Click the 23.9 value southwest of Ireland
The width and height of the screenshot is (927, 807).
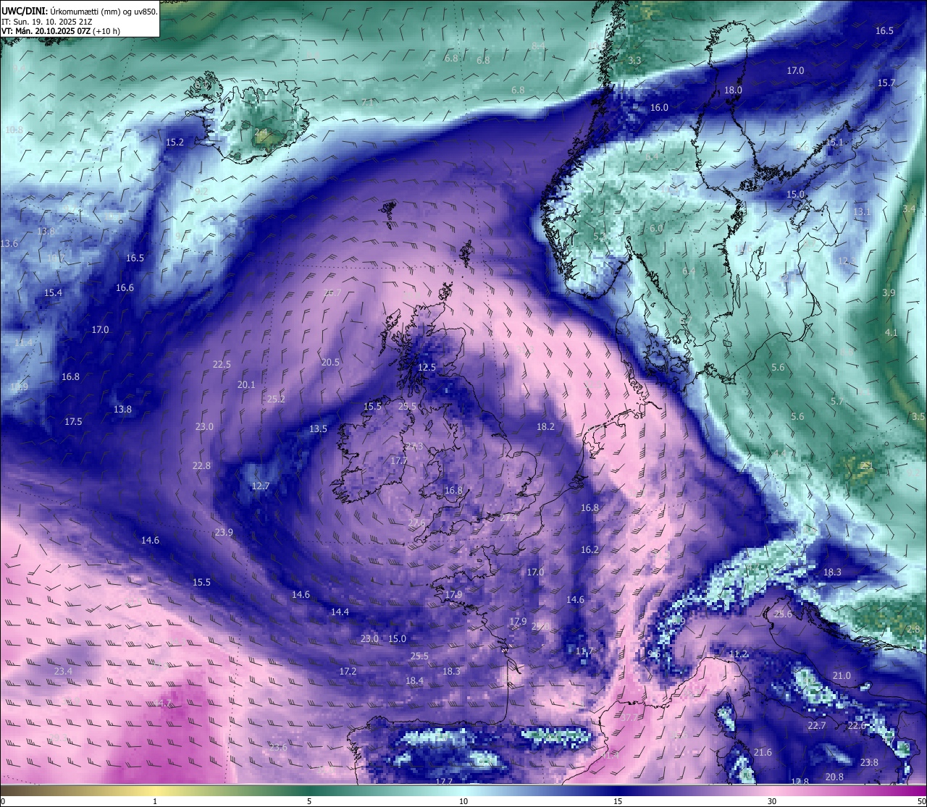click(x=224, y=533)
